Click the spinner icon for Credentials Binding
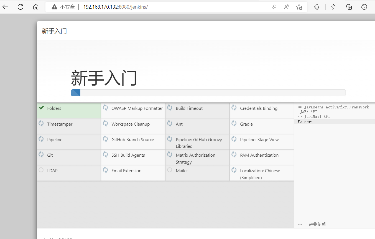The image size is (375, 239). (x=234, y=108)
